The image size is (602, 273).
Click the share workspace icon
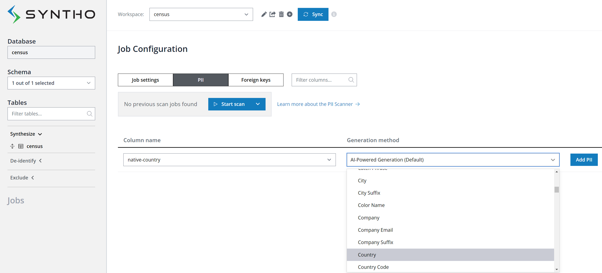(x=272, y=14)
